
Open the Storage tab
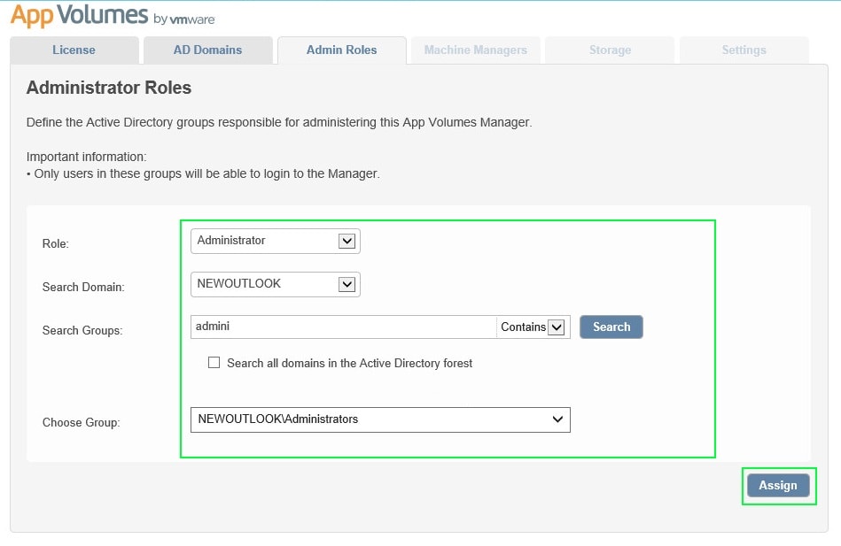click(610, 50)
